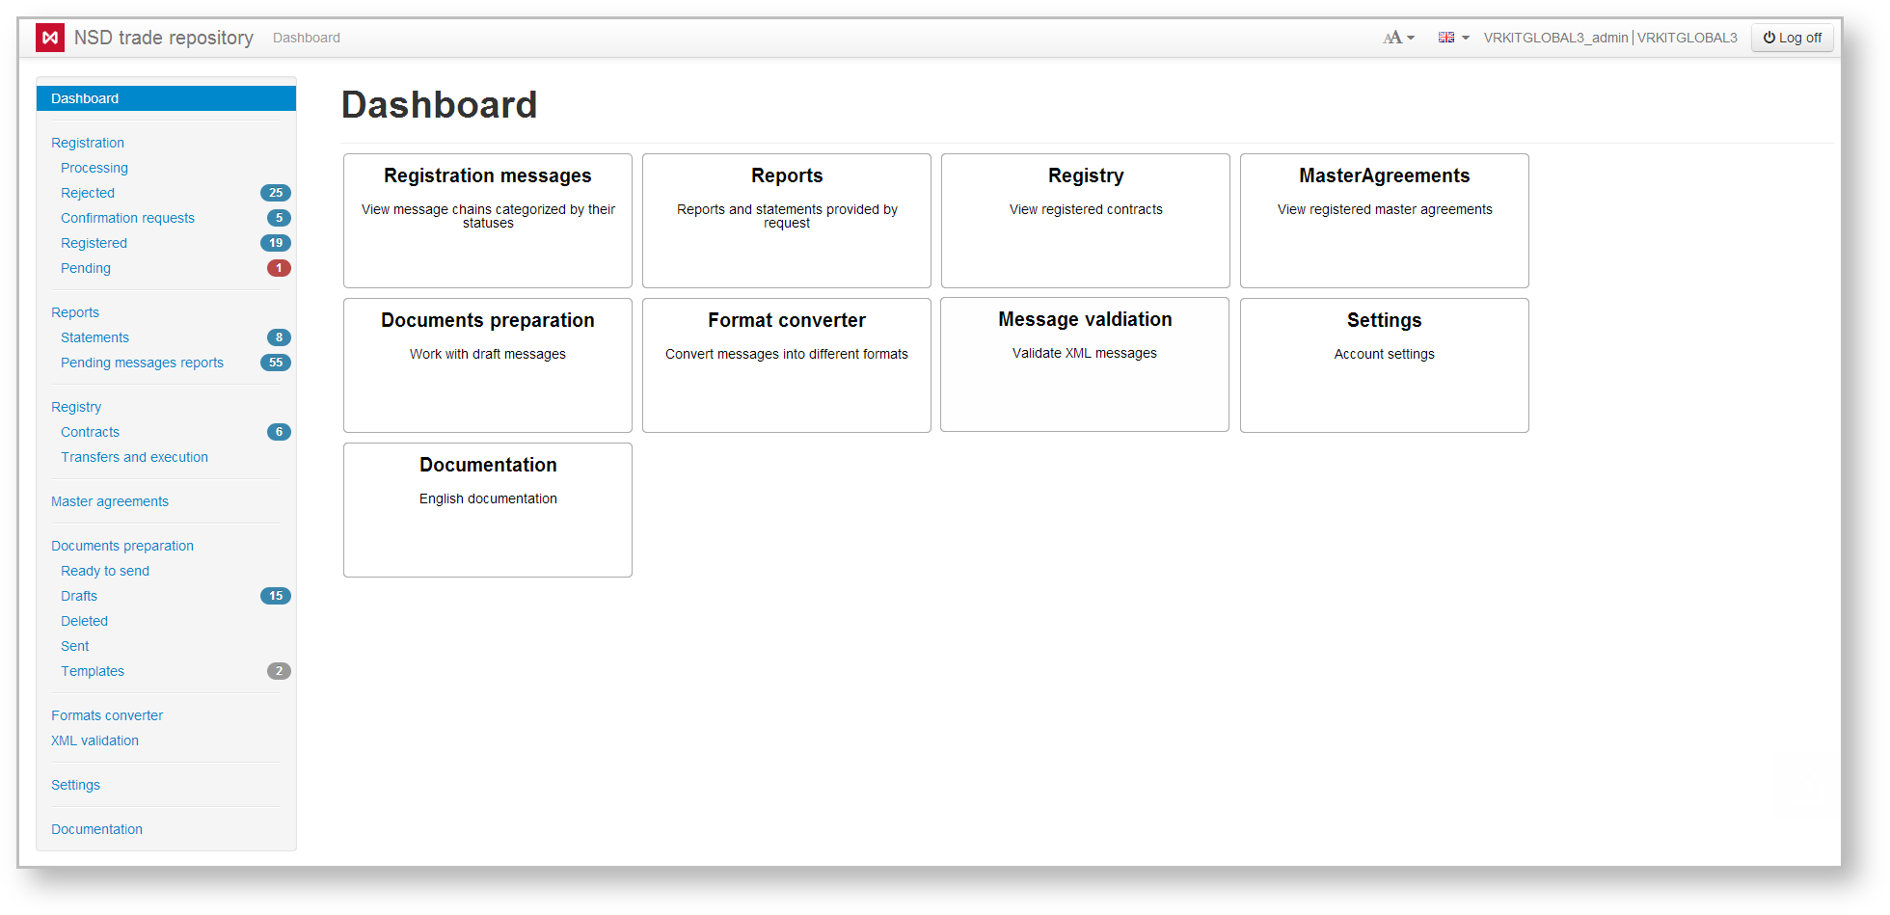
Task: Open the MasterAgreements dashboard tile
Action: pyautogui.click(x=1385, y=221)
